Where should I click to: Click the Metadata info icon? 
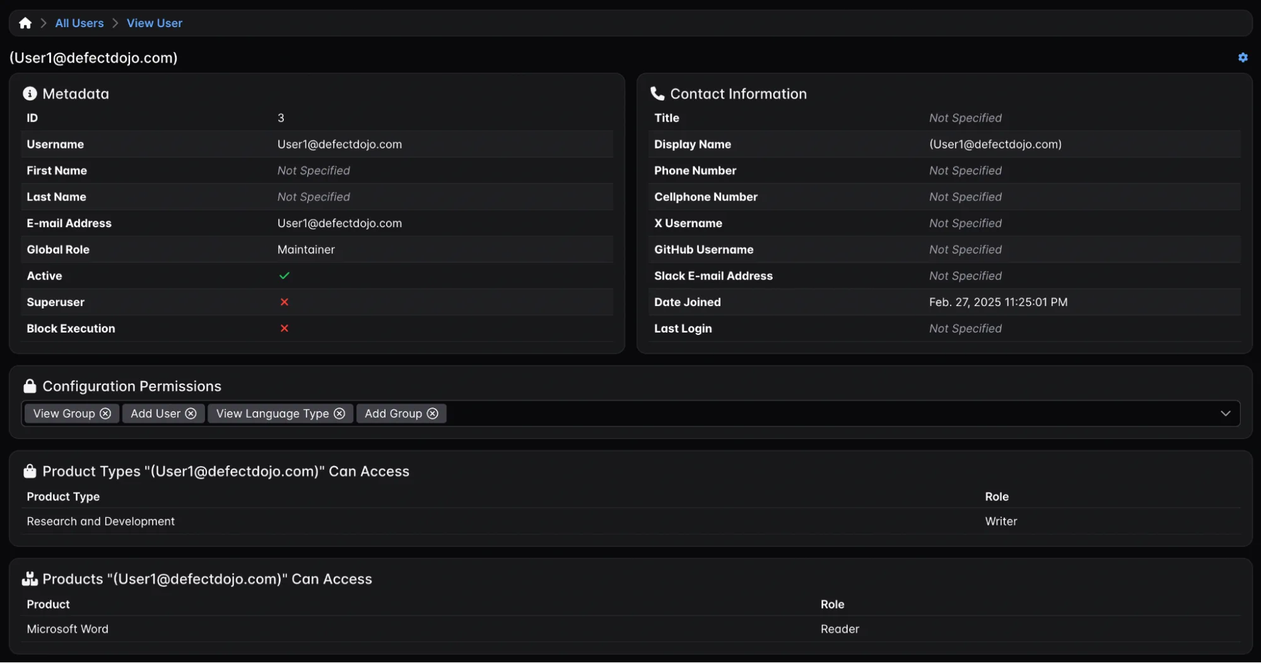pos(30,94)
